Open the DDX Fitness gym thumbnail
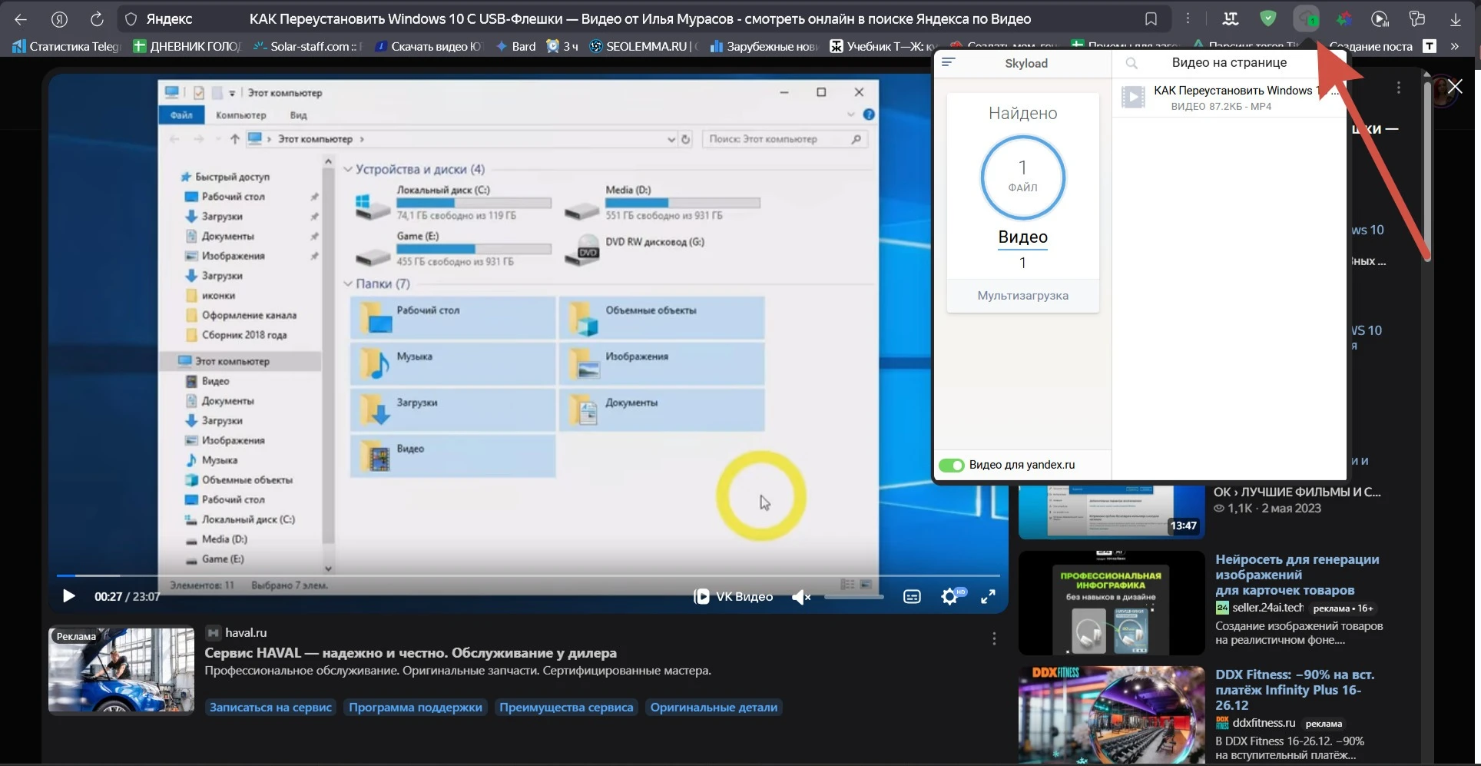Image resolution: width=1481 pixels, height=766 pixels. (x=1112, y=715)
